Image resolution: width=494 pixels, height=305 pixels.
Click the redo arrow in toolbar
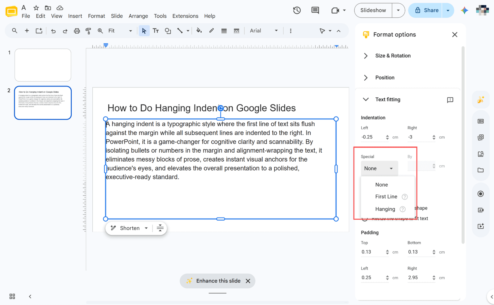[65, 31]
